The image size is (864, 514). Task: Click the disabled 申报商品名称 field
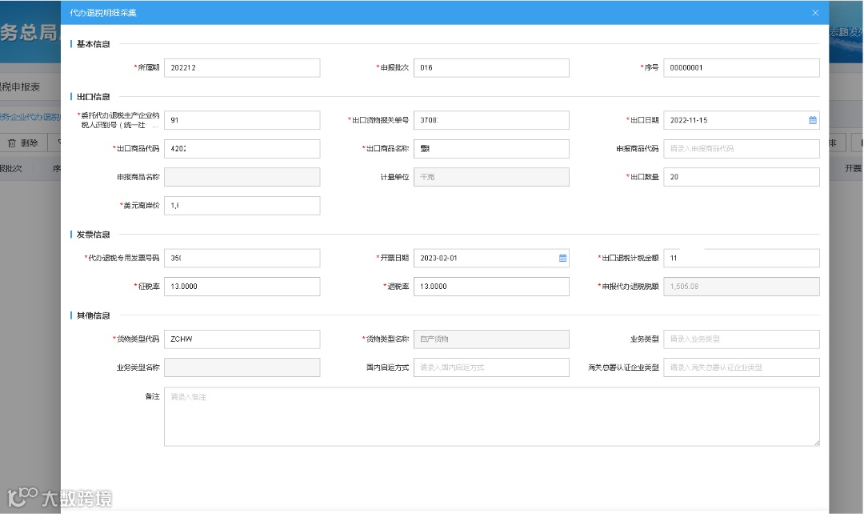click(242, 177)
